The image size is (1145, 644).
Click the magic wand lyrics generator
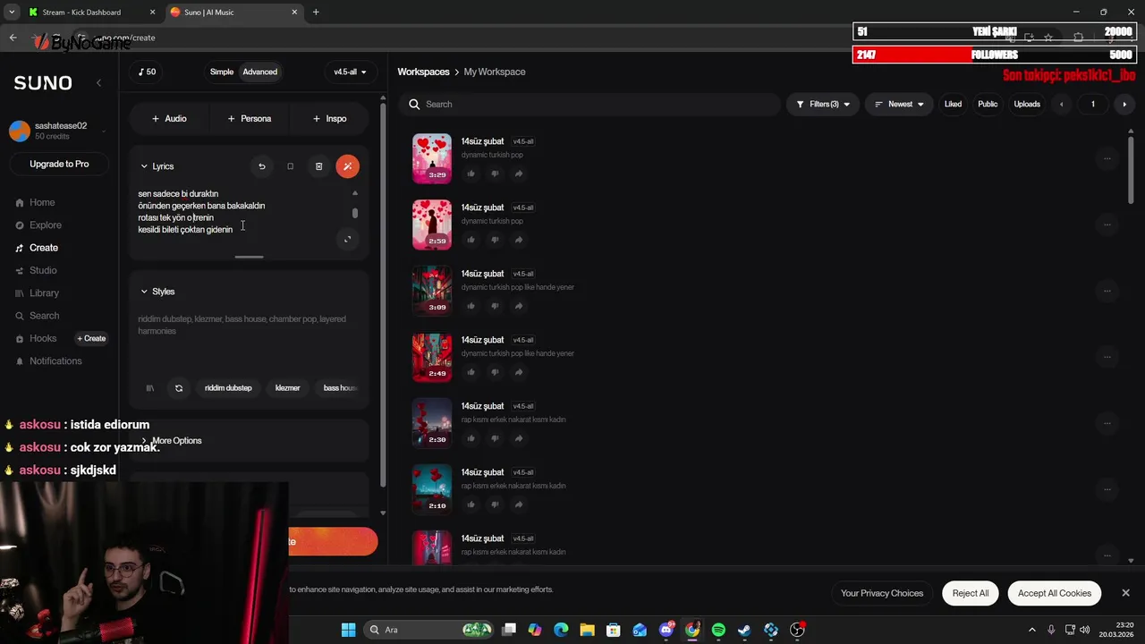pos(347,166)
